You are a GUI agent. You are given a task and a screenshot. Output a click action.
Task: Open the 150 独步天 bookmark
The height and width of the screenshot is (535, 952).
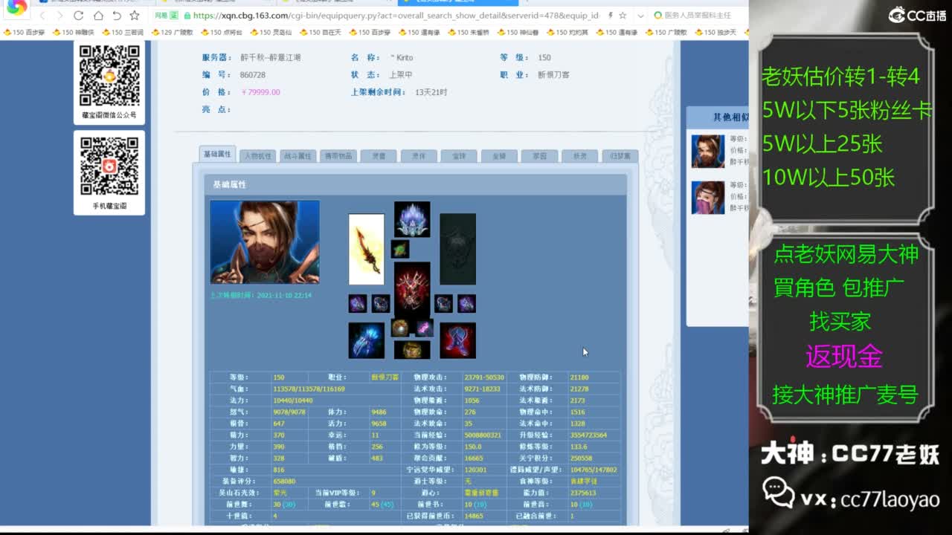(715, 33)
